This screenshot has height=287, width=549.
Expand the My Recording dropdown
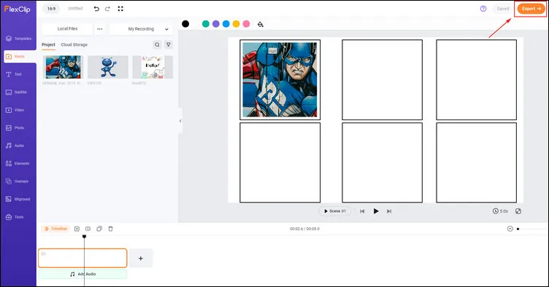[x=141, y=29]
